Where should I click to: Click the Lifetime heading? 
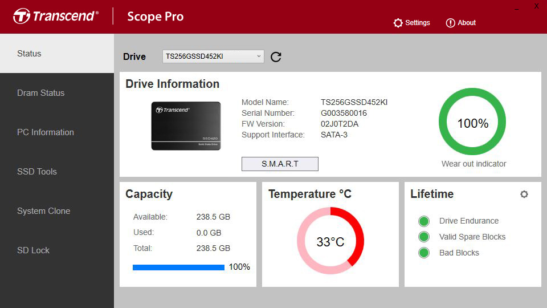coord(432,194)
